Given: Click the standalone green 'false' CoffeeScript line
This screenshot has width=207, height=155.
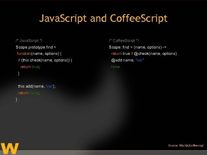Looking at the screenshot, I should tap(115, 67).
